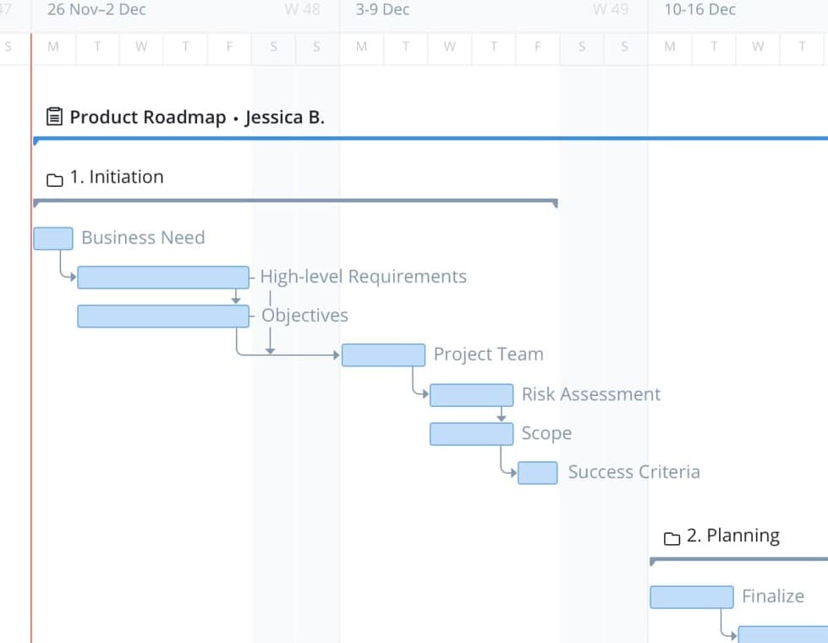Click the W 48 week number
Screen dimensions: 828x643
click(x=302, y=9)
